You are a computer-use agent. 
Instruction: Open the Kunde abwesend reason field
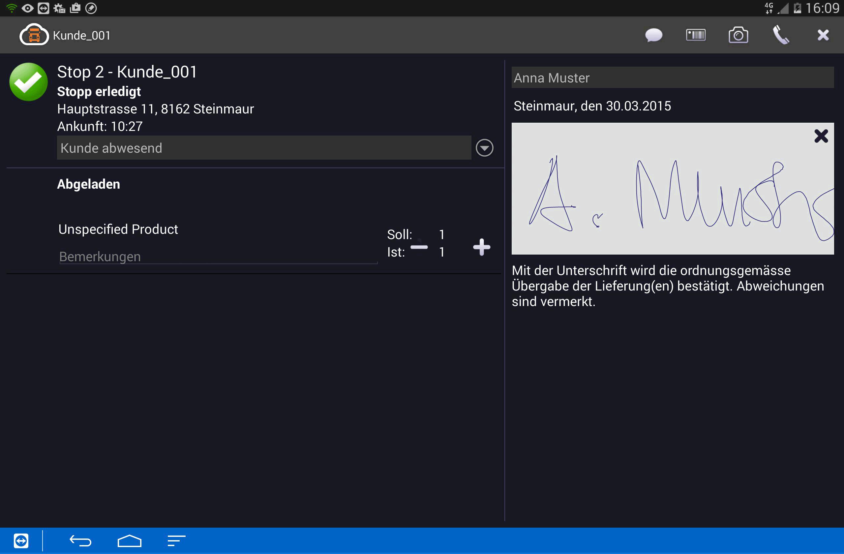click(263, 148)
